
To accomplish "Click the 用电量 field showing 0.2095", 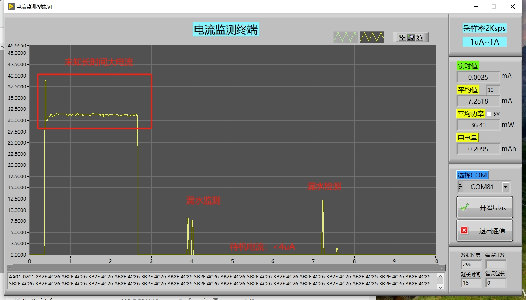I will point(478,149).
